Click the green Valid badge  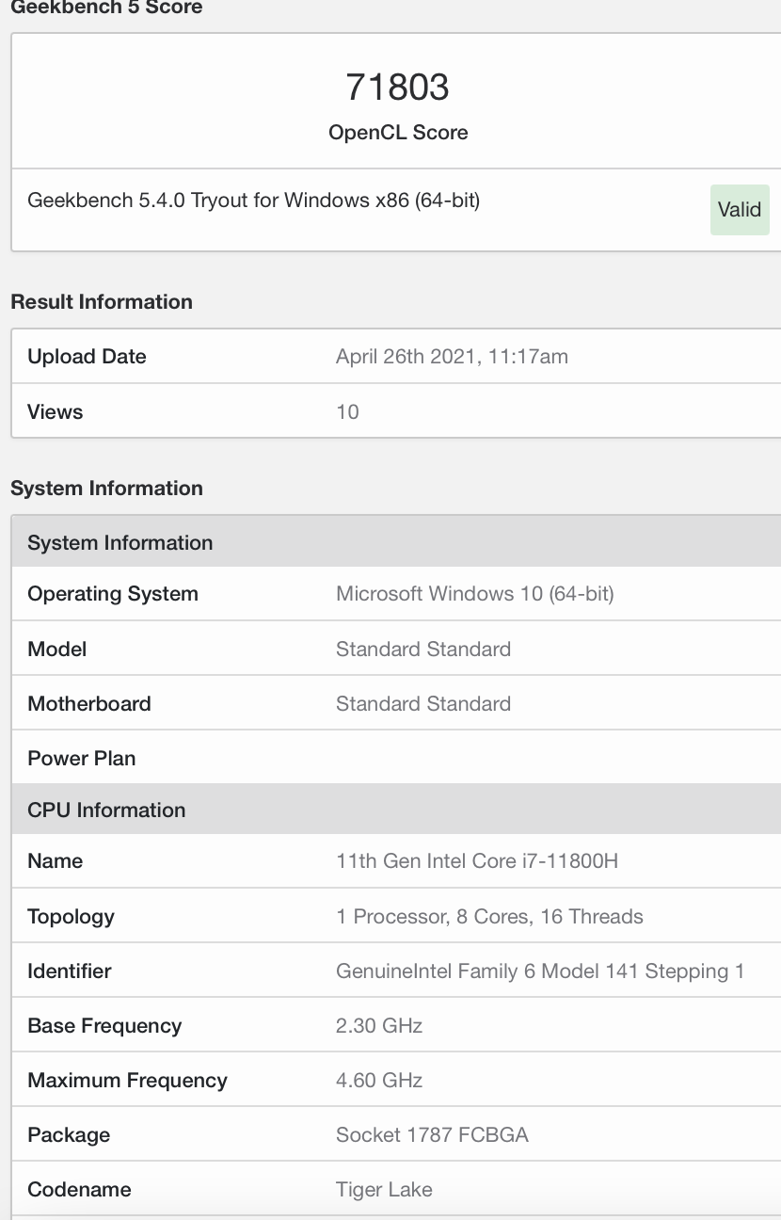pyautogui.click(x=740, y=209)
